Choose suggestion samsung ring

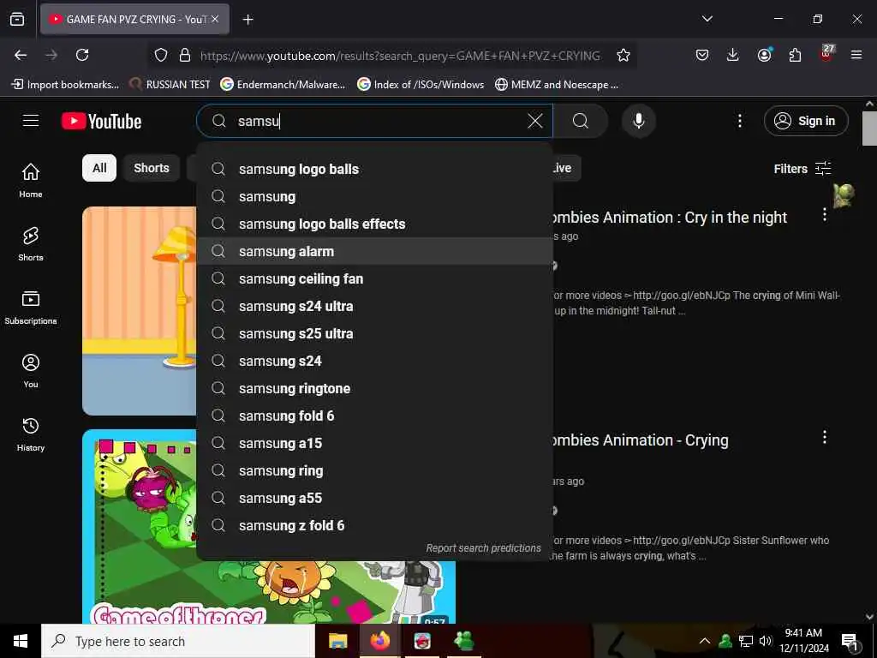pos(375,470)
